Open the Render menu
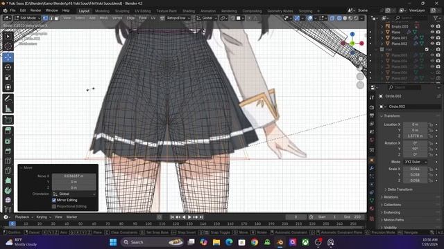The width and height of the screenshot is (444, 249). point(35,10)
